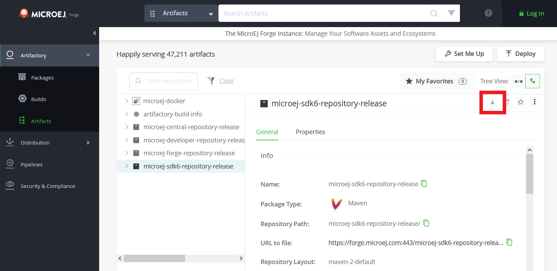Switch to the Properties tab

310,132
